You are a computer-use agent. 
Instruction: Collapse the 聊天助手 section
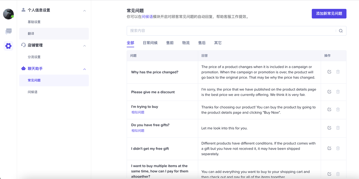[84, 69]
